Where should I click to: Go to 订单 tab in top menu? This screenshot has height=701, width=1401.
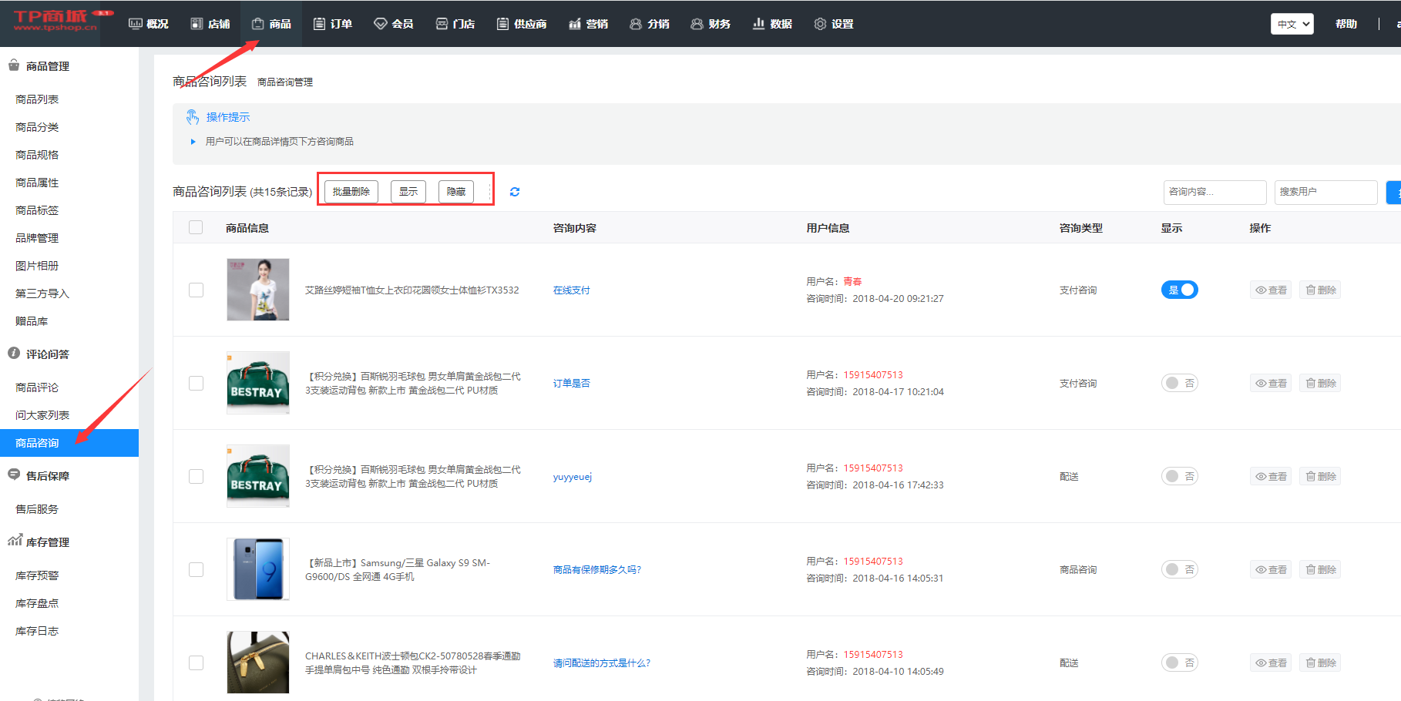tap(333, 24)
